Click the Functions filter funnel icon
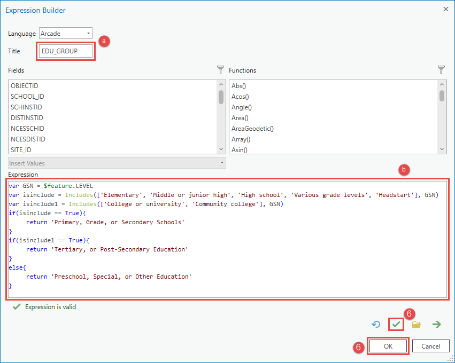 [x=441, y=70]
